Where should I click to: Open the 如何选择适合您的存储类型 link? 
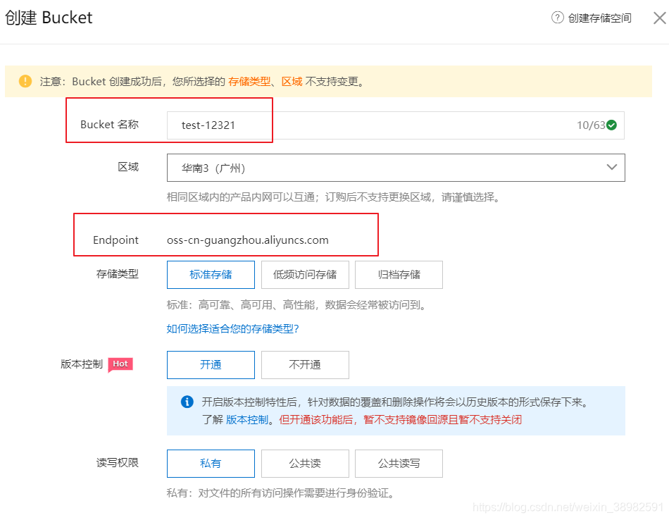click(x=232, y=328)
